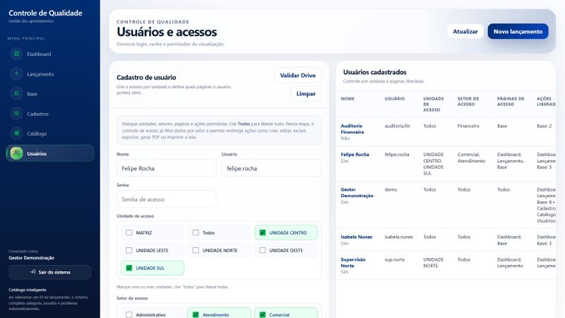
Task: Open Supervisão Norte user entry
Action: coord(353,262)
